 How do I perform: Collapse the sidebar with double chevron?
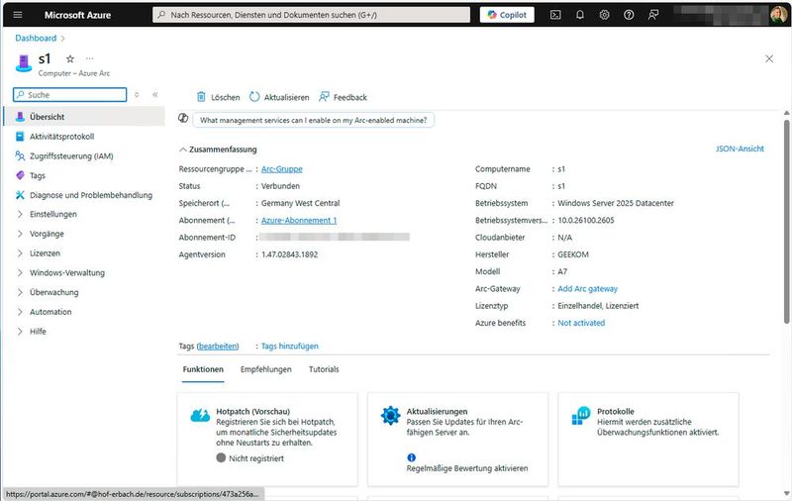[155, 94]
